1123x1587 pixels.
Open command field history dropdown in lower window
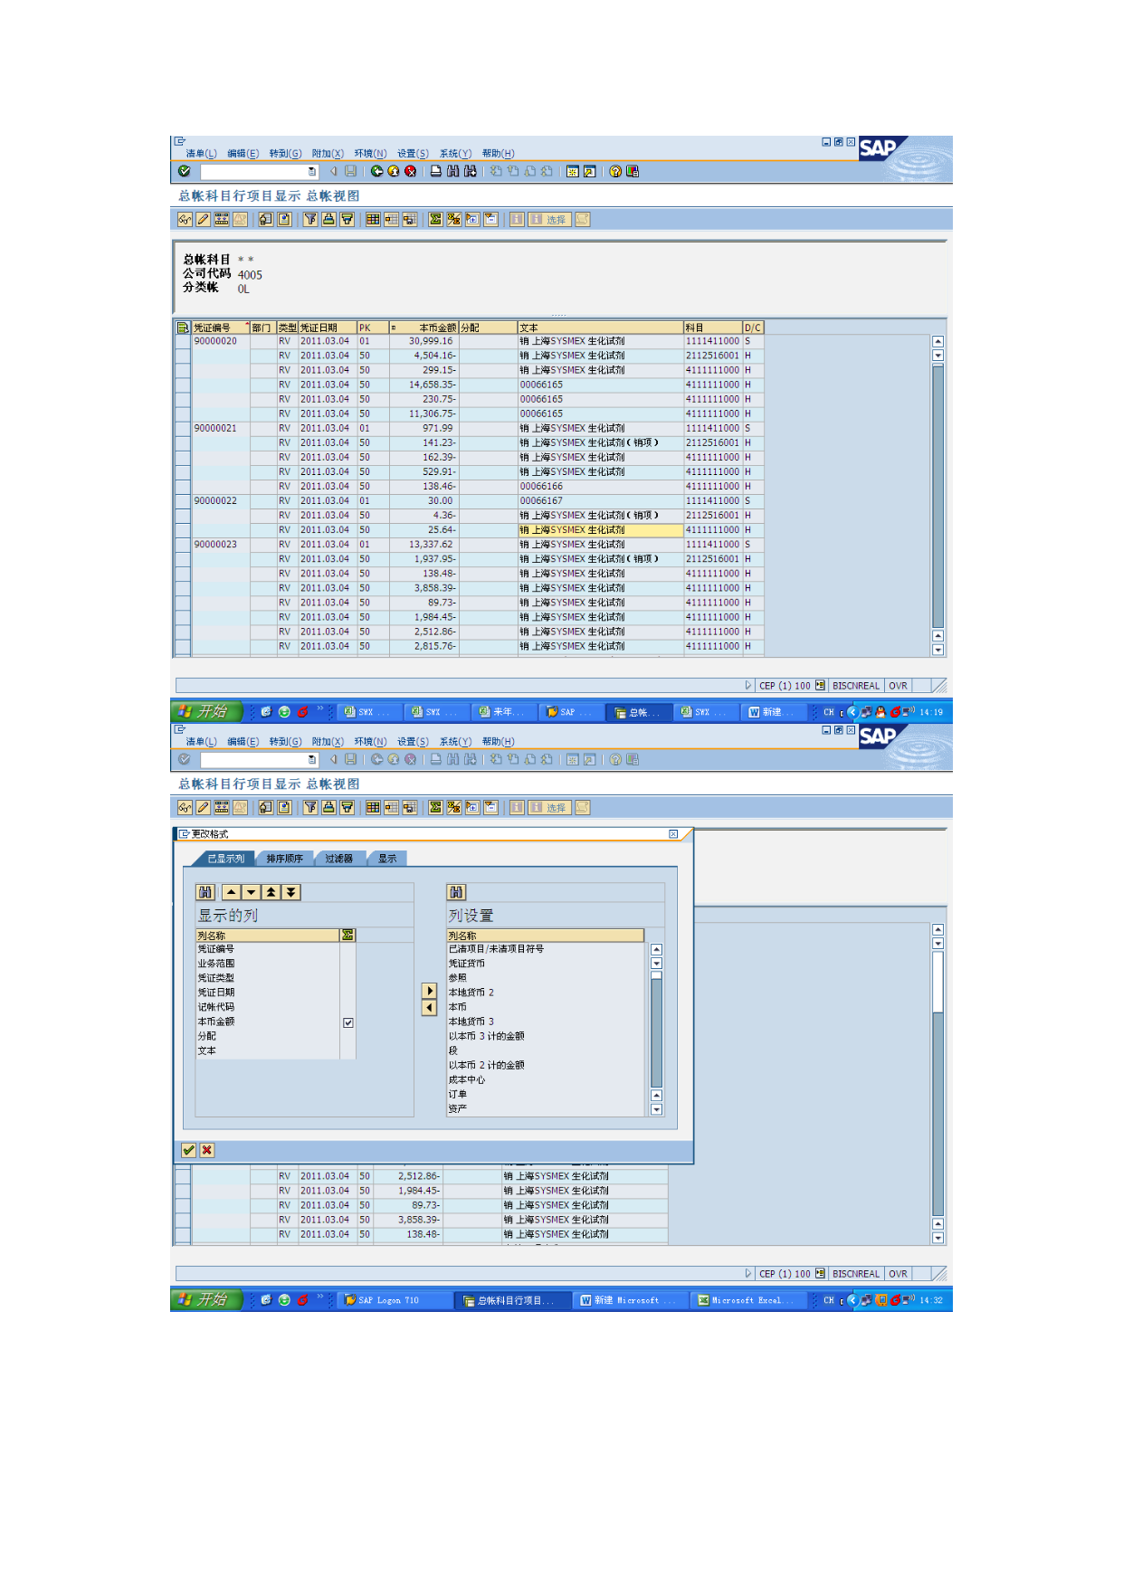312,759
